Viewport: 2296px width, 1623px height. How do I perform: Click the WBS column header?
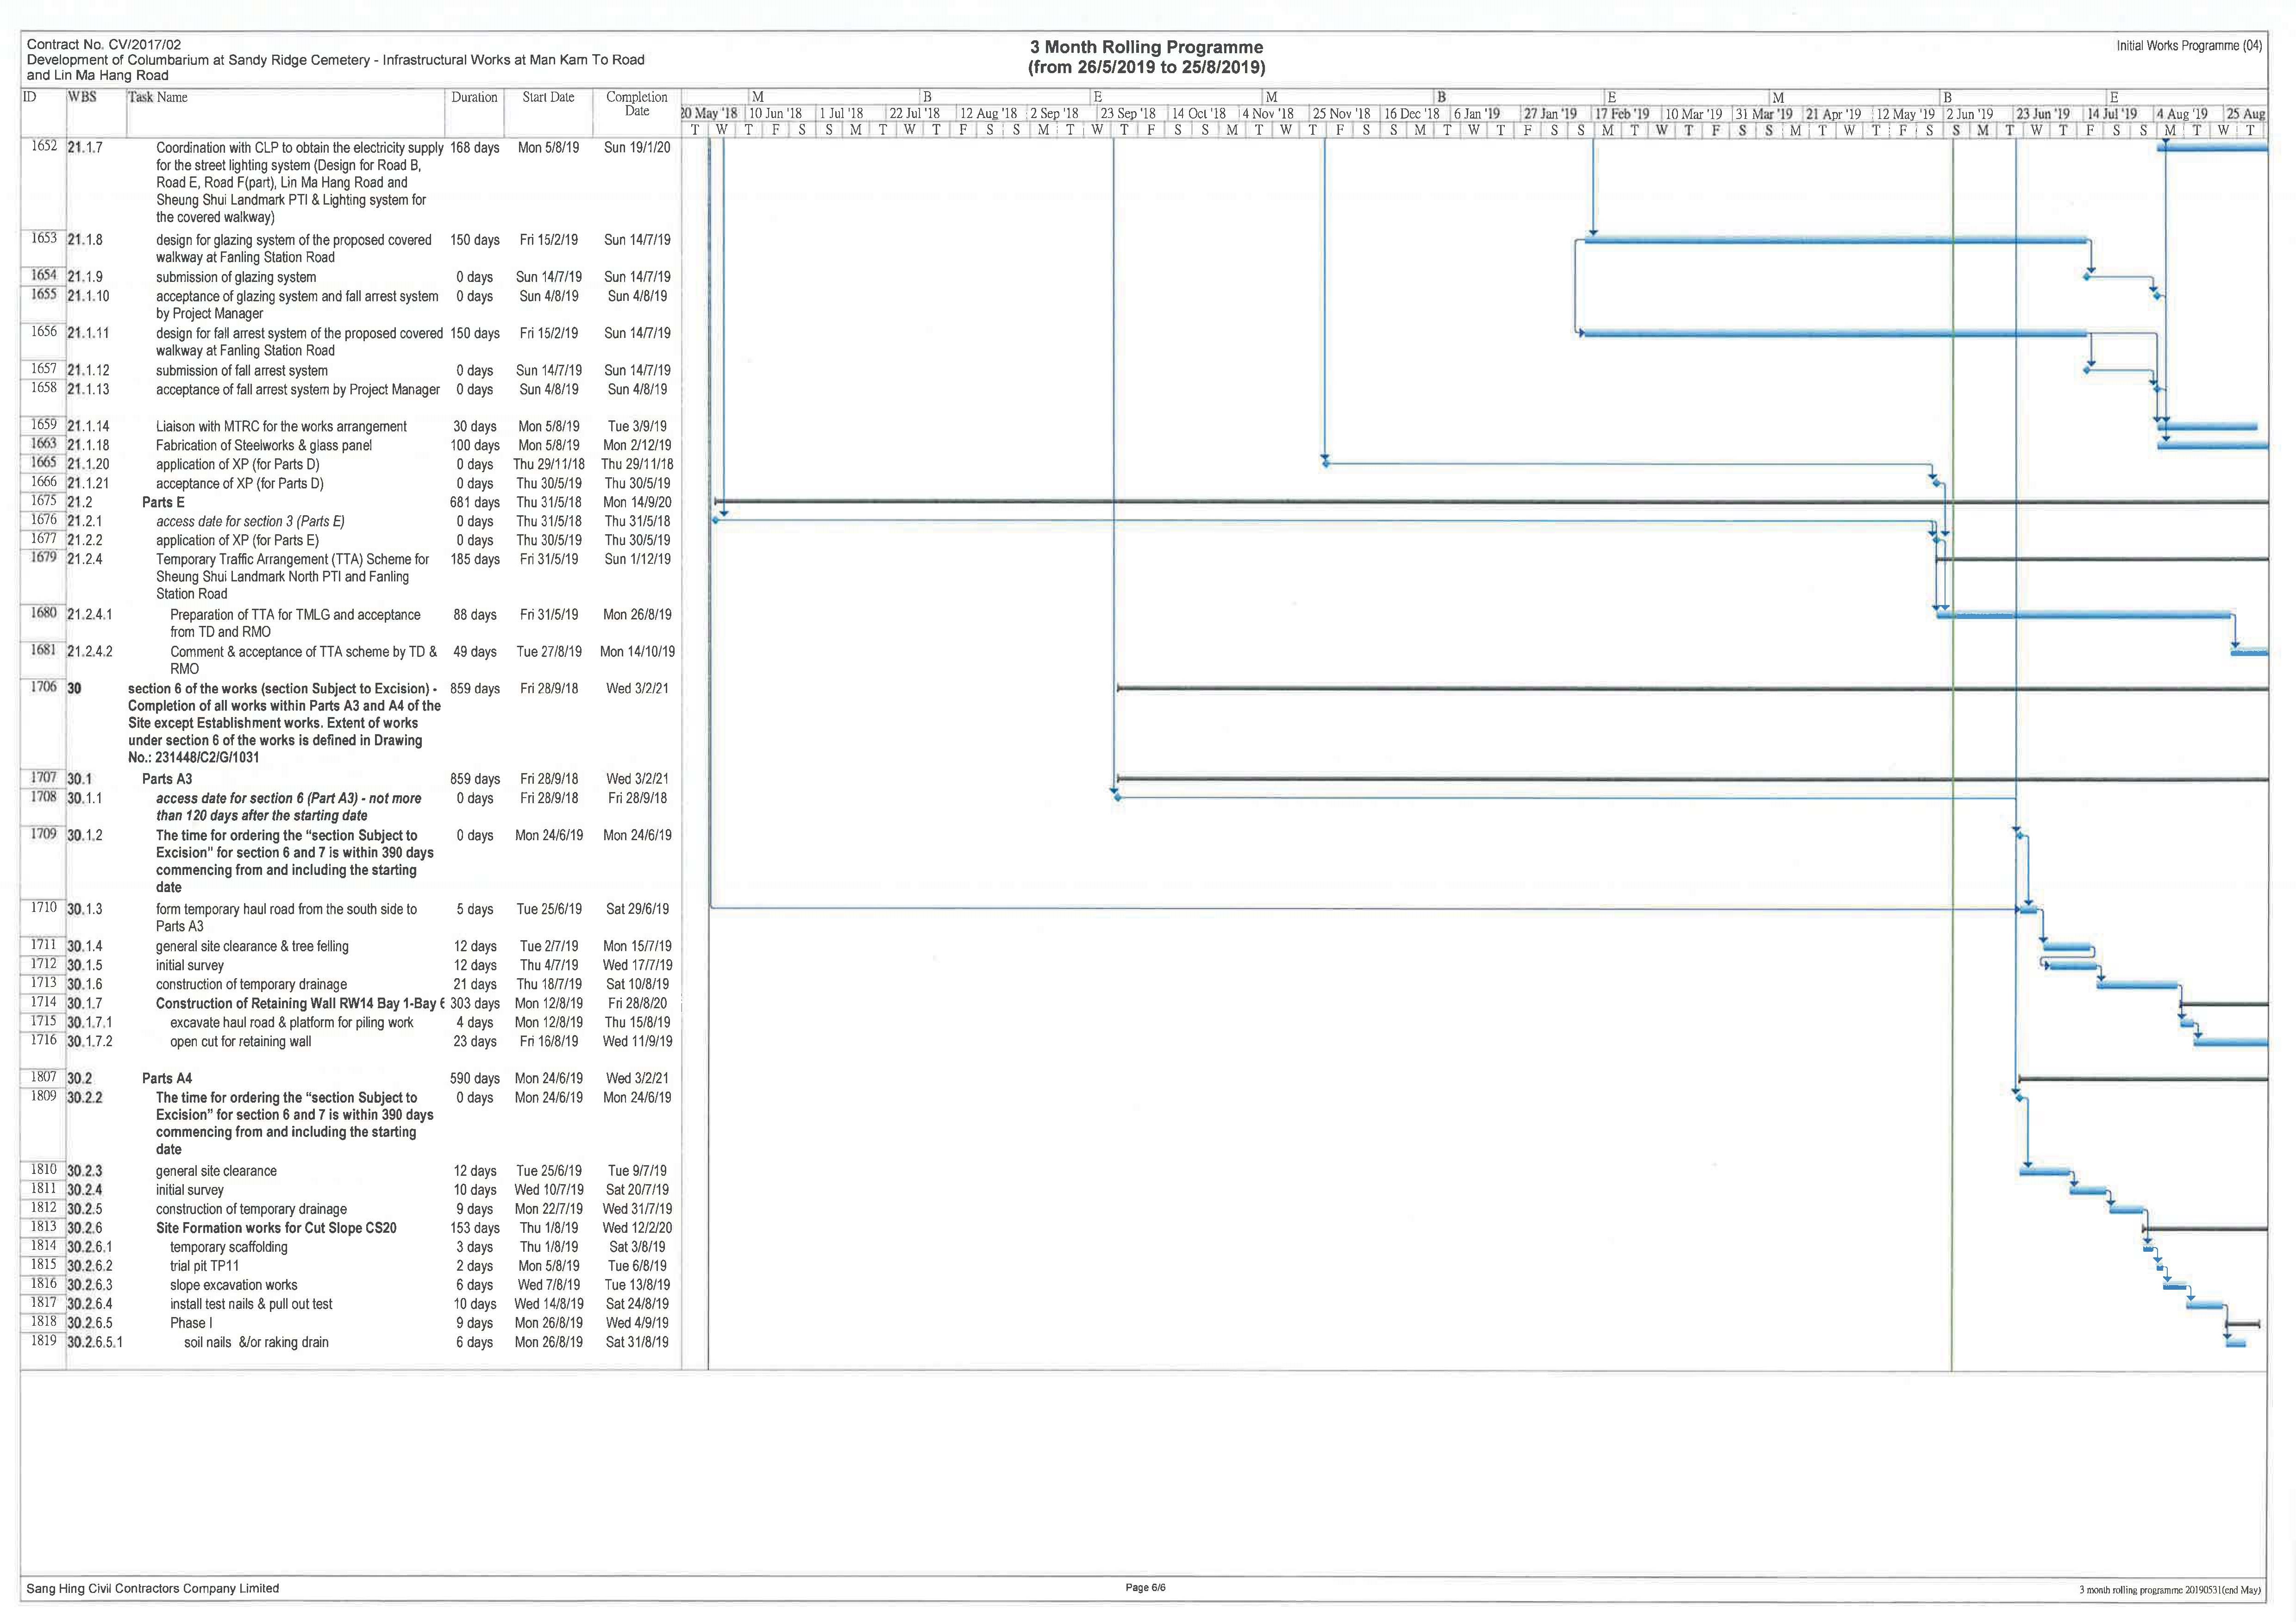click(82, 97)
